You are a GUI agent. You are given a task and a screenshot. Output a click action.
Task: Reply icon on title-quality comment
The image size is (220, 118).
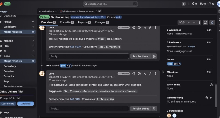[x=145, y=74]
